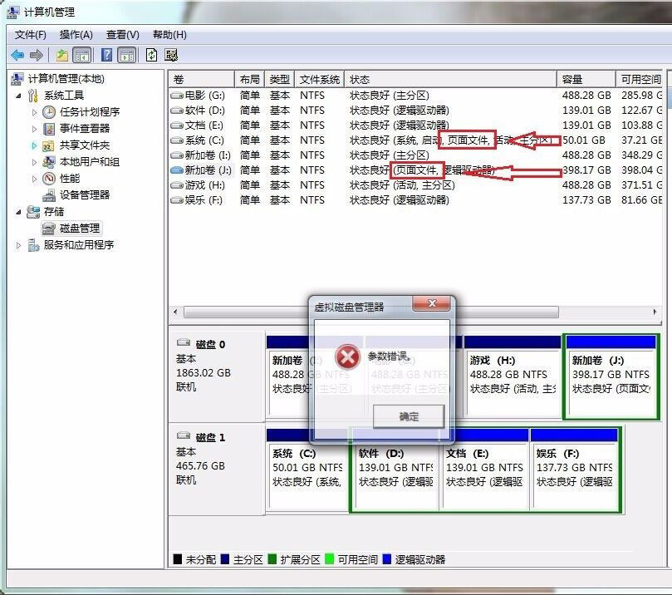
Task: Select the 文档 (E:) partition block
Action: click(x=485, y=470)
